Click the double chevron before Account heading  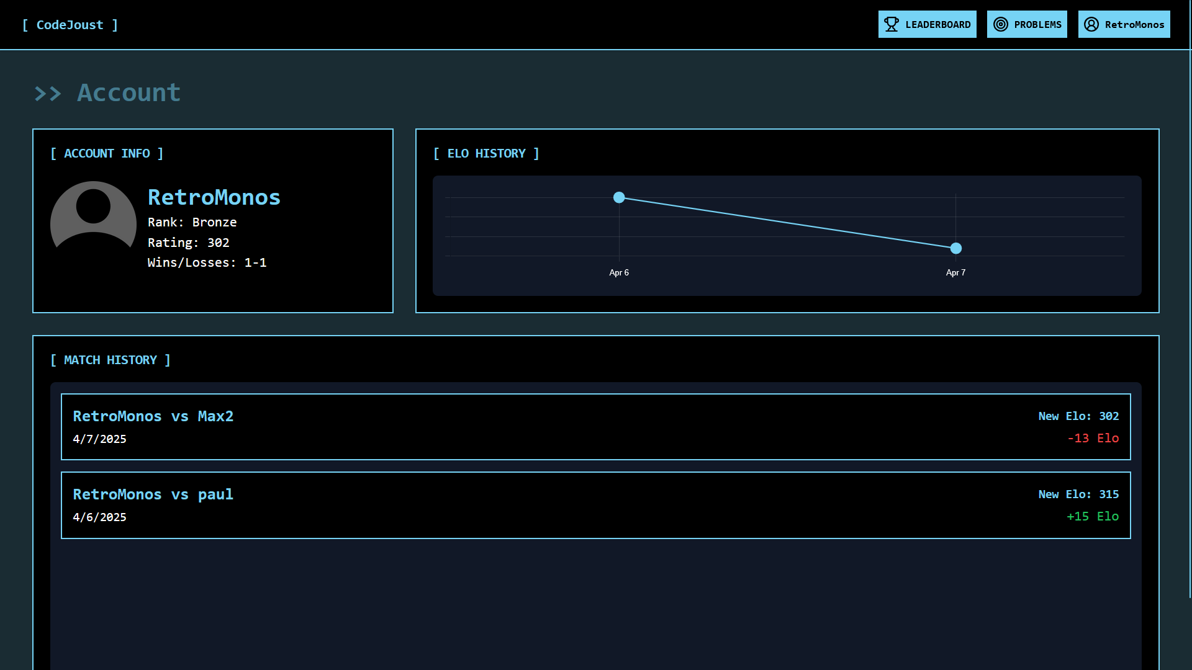pyautogui.click(x=48, y=94)
